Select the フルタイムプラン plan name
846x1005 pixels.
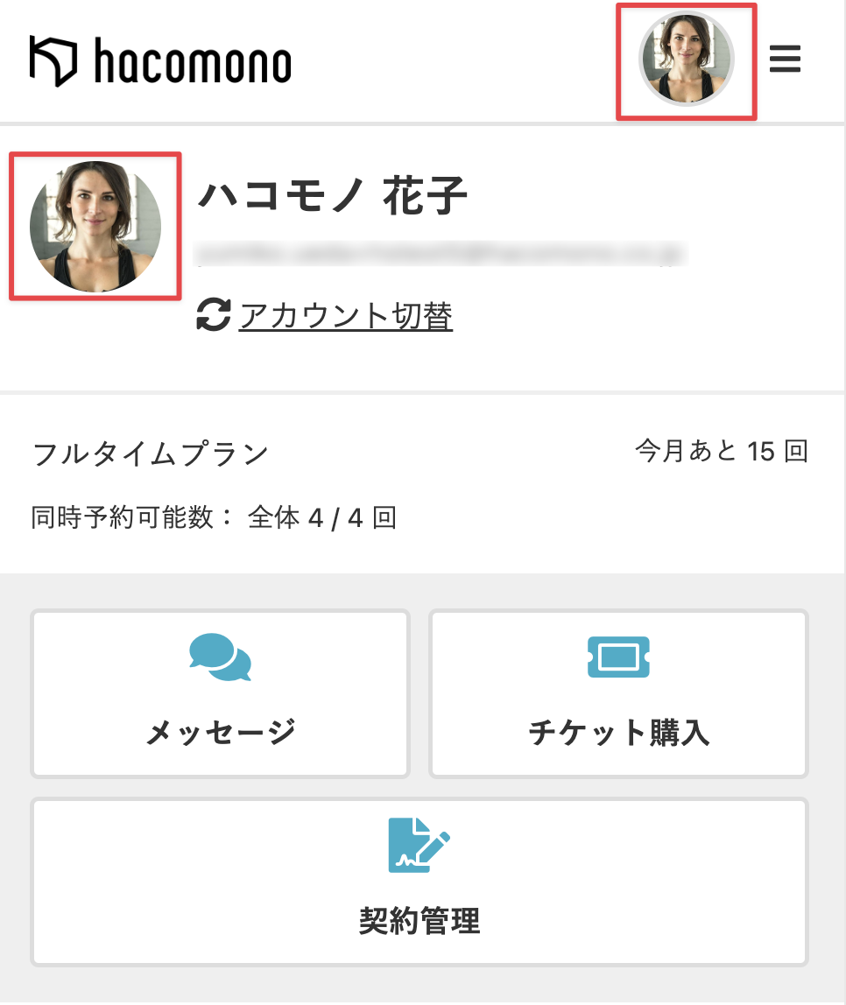pos(150,454)
